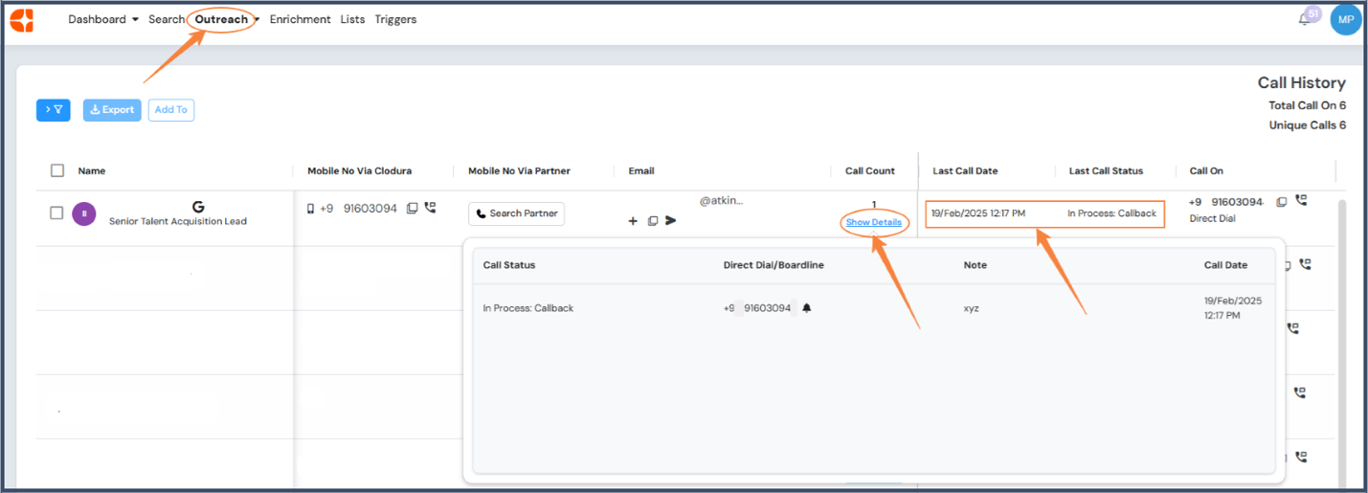The width and height of the screenshot is (1368, 493).
Task: Click the Last Call Date column header
Action: tap(965, 171)
